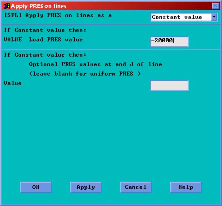Click the horizontal separator line above the VALUE section
Image resolution: width=222 pixels, height=206 pixels.
point(111,25)
